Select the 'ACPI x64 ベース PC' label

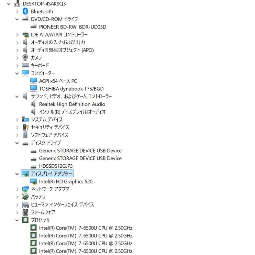[x=58, y=81]
